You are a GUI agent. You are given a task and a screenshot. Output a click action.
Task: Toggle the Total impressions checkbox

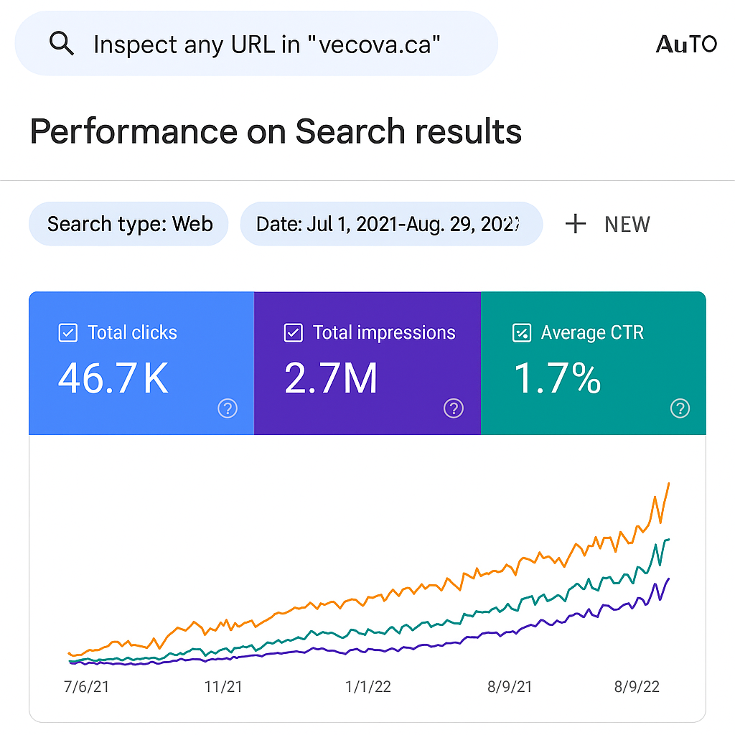click(x=293, y=333)
